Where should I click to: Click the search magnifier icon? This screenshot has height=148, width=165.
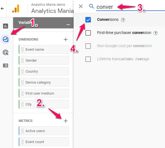91,6
